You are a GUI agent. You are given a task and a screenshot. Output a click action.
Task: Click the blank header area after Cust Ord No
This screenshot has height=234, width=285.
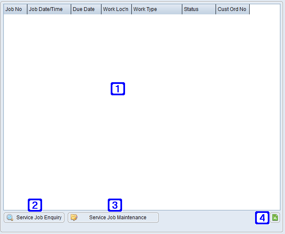coord(264,9)
